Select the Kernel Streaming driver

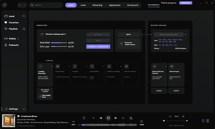[x=98, y=47]
